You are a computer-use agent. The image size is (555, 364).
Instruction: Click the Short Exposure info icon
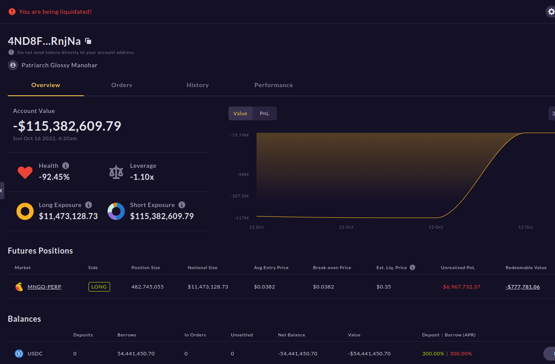click(x=182, y=205)
